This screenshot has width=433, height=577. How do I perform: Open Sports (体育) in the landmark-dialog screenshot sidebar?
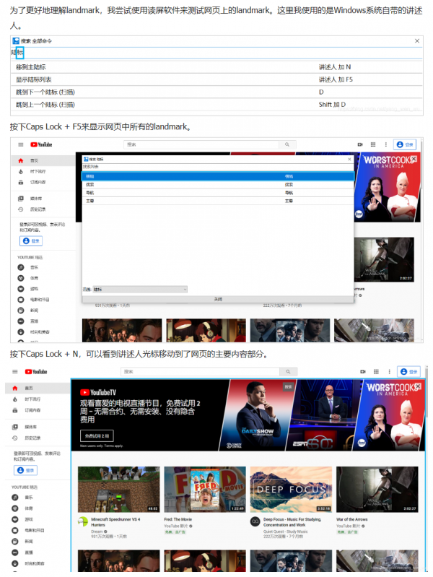[43, 278]
